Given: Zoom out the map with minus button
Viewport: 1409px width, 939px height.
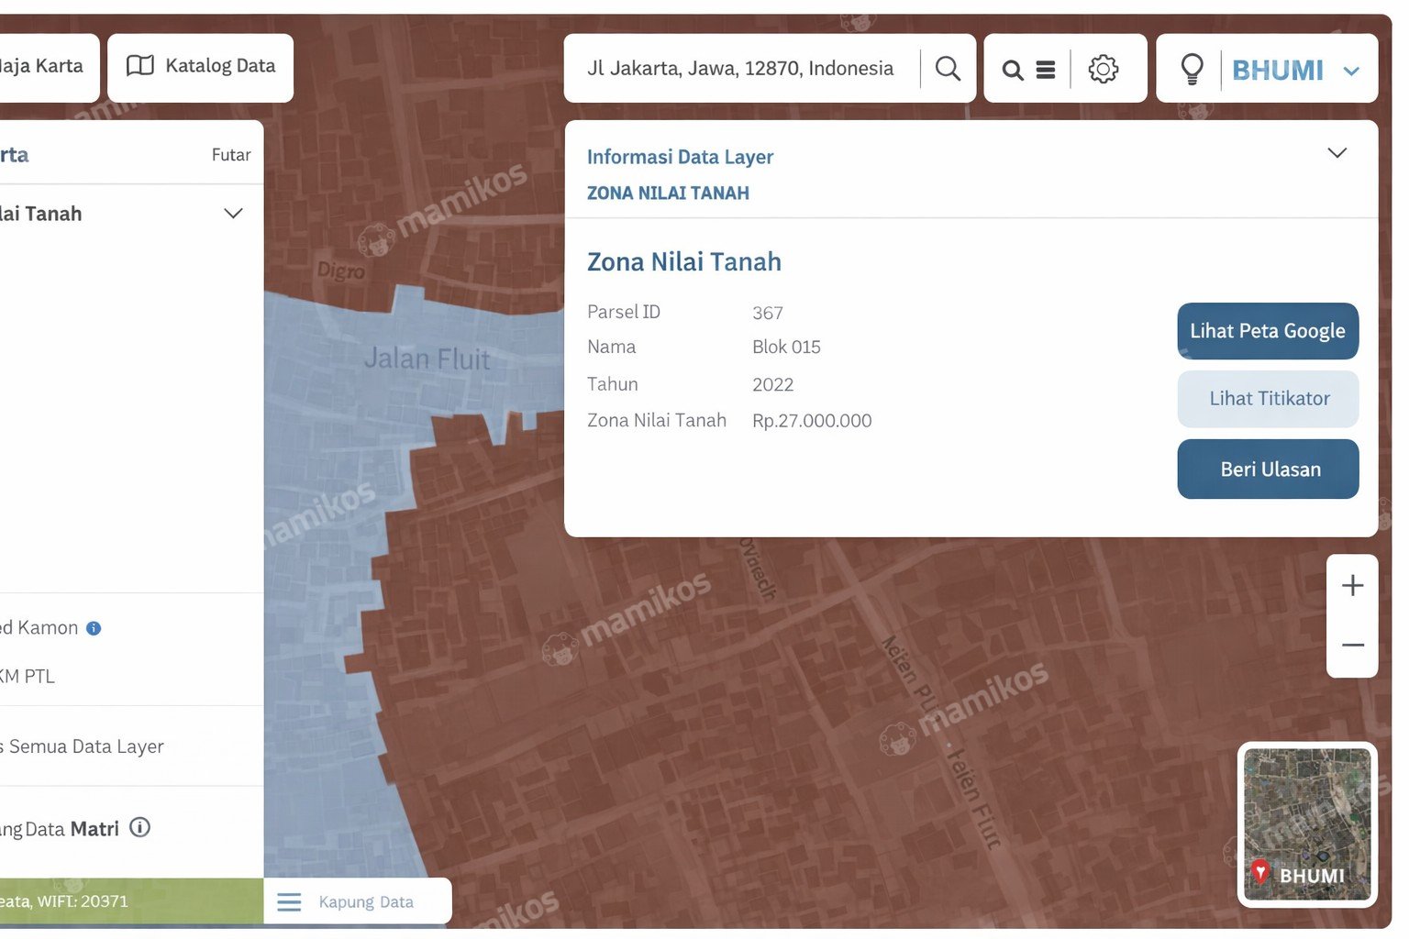Looking at the screenshot, I should point(1352,646).
